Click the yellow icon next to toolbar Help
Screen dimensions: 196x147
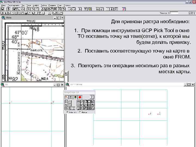pyautogui.click(x=90, y=9)
